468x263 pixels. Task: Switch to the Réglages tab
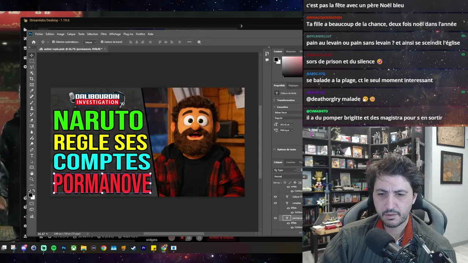293,85
